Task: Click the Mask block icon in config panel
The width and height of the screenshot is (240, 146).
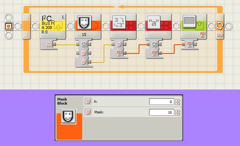Action: pyautogui.click(x=68, y=116)
